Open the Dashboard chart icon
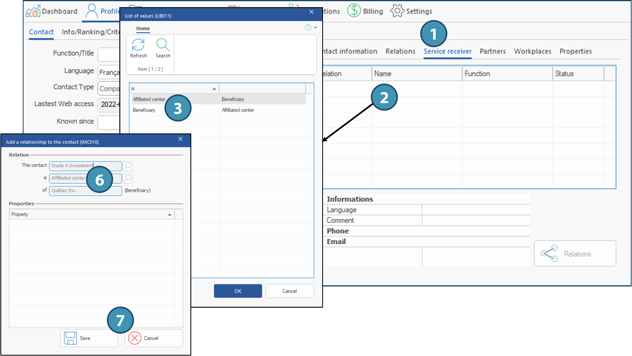 [33, 11]
